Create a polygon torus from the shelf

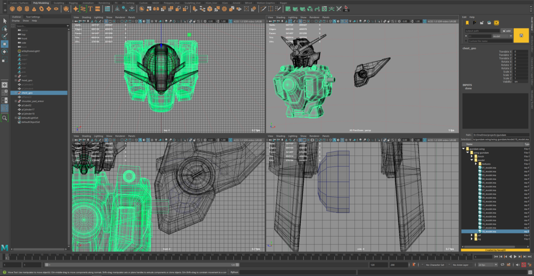click(43, 9)
